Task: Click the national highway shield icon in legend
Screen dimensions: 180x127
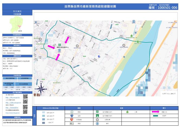Action: coord(72,112)
